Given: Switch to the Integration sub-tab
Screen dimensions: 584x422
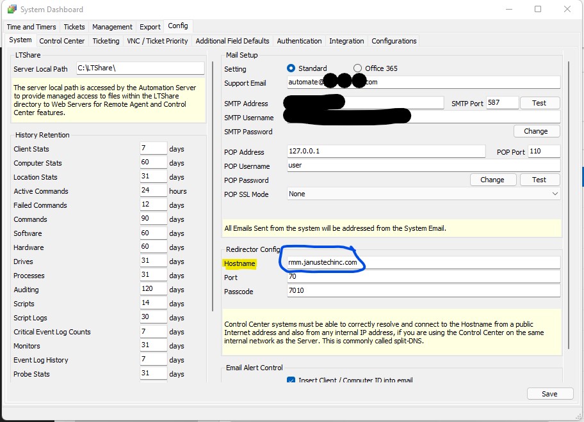Looking at the screenshot, I should [x=346, y=41].
